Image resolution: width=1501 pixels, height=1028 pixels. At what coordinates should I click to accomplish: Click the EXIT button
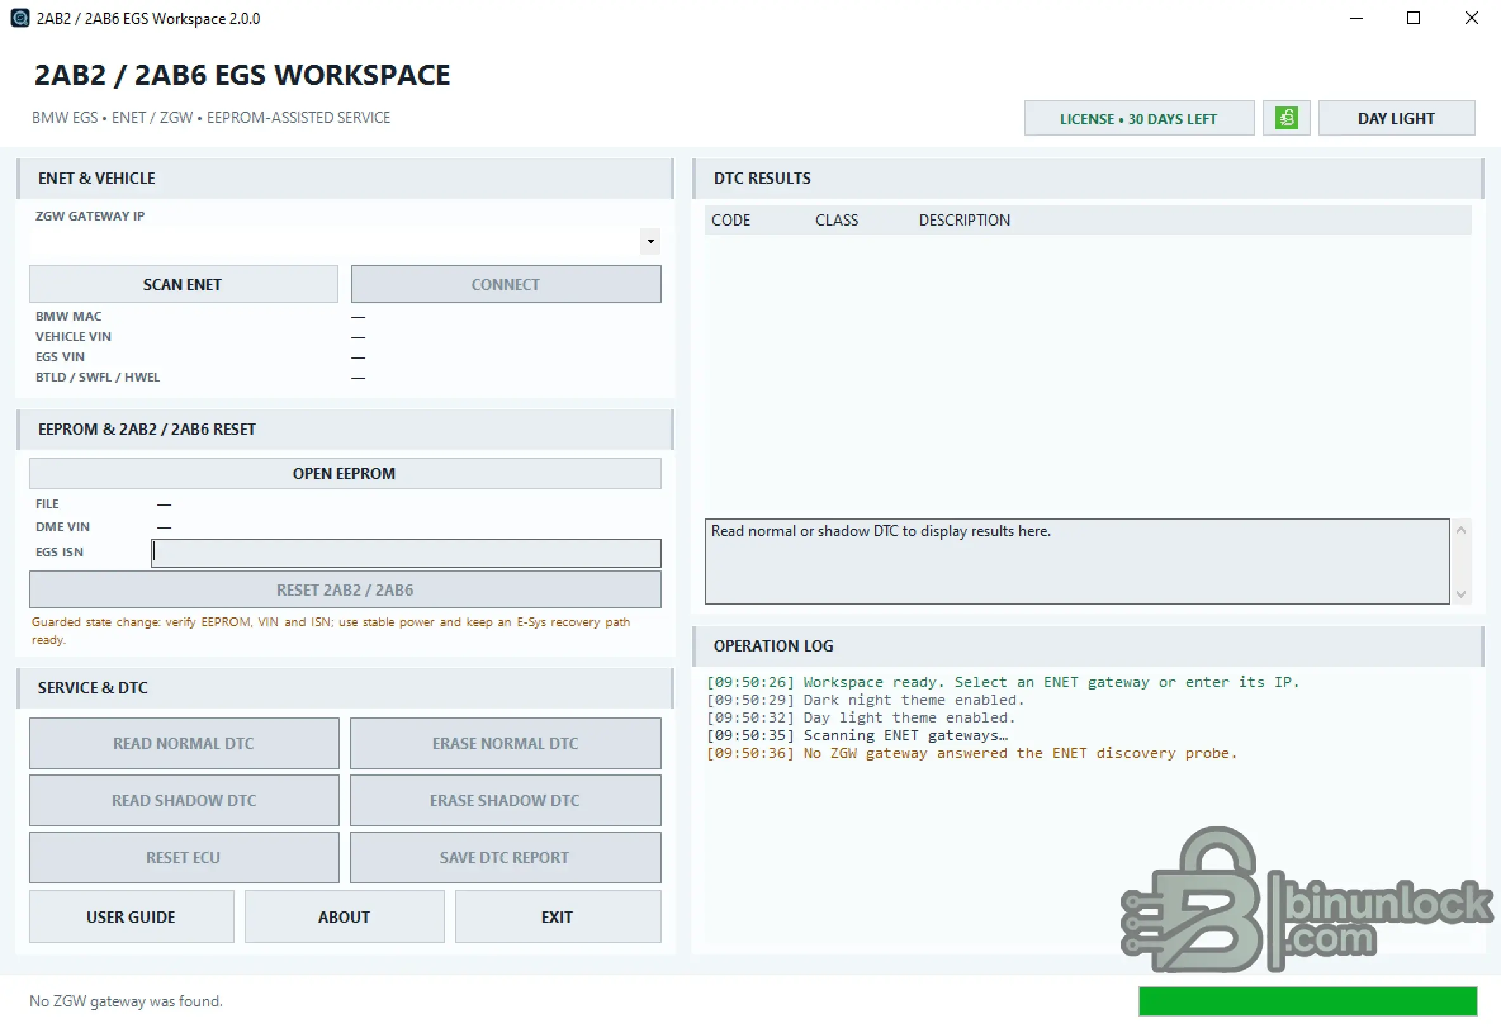[558, 916]
